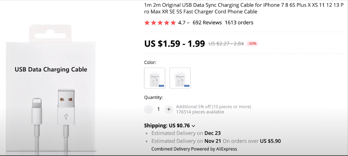Image resolution: width=348 pixels, height=156 pixels.
Task: Open the 692 Reviews link
Action: tap(207, 23)
